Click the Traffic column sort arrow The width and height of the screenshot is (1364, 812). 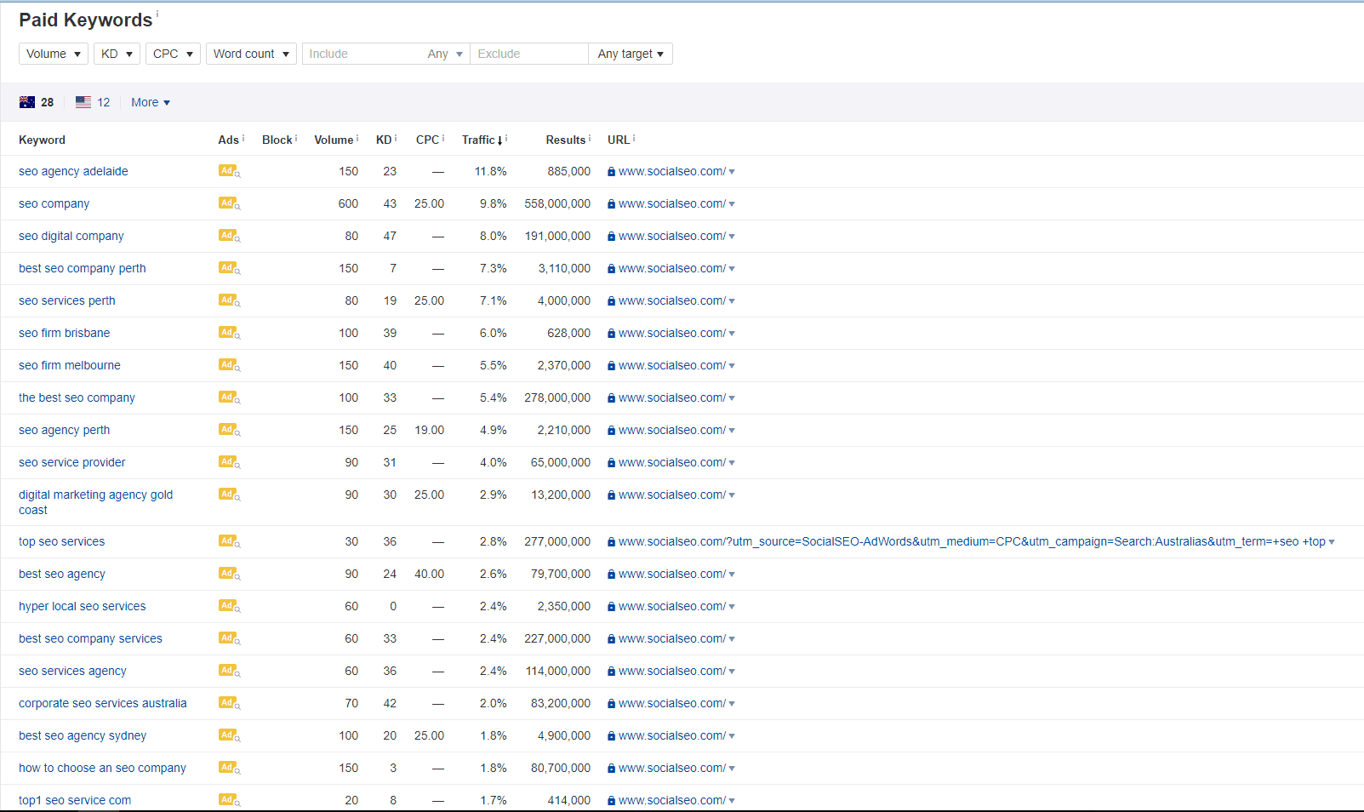[x=500, y=140]
